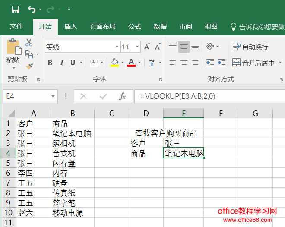Open the 字体 dialog launcher
This screenshot has height=227, width=285.
161,79
